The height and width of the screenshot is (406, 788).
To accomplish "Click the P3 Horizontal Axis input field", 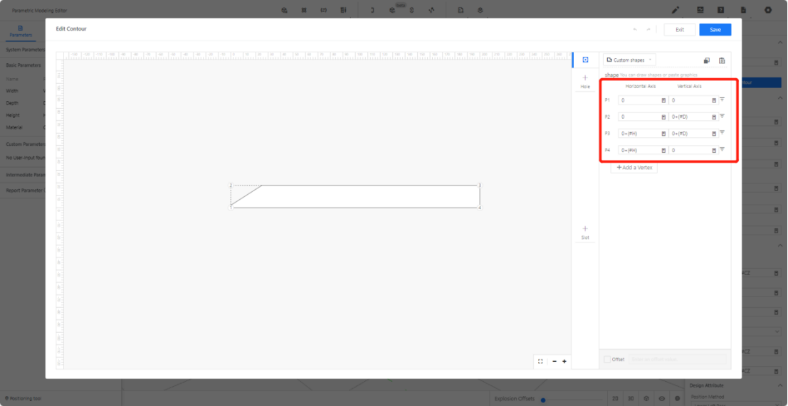I will point(643,134).
